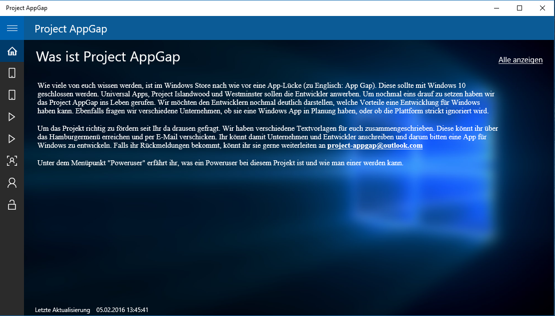Go to the Home page icon
The image size is (555, 316).
(12, 51)
